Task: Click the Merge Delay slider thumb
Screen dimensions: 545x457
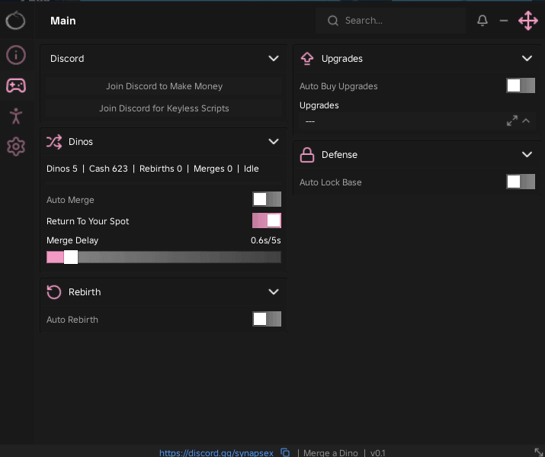Action: point(71,257)
